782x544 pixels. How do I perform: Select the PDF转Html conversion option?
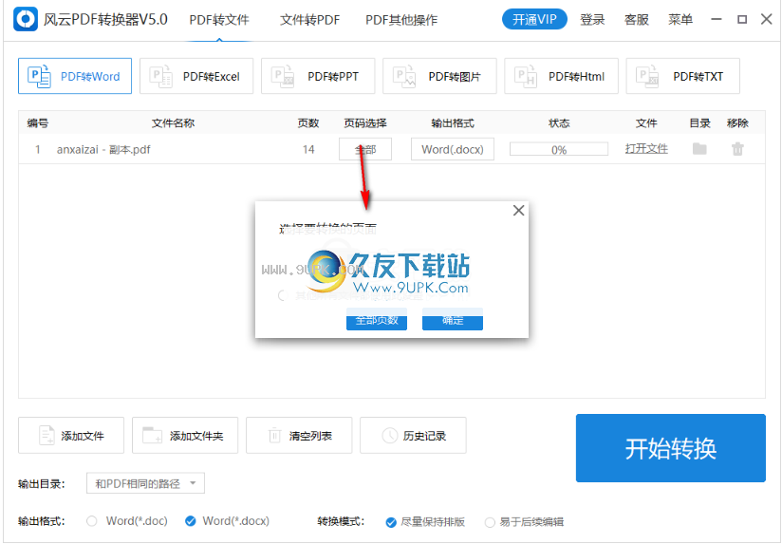pos(561,76)
